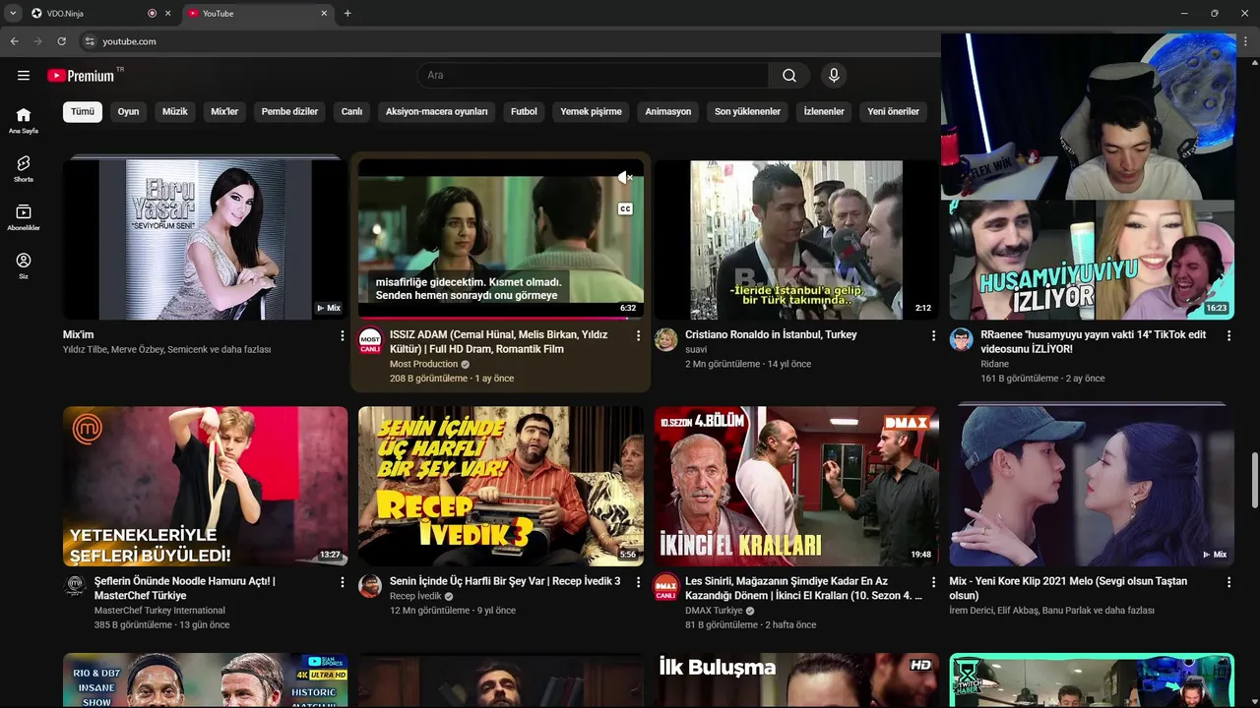Open more options for Yeni Kore Klip mix
1260x708 pixels.
1228,582
